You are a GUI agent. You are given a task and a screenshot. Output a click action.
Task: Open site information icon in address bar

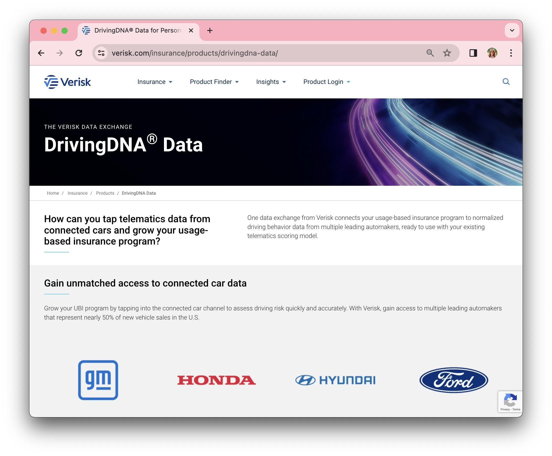coord(101,53)
